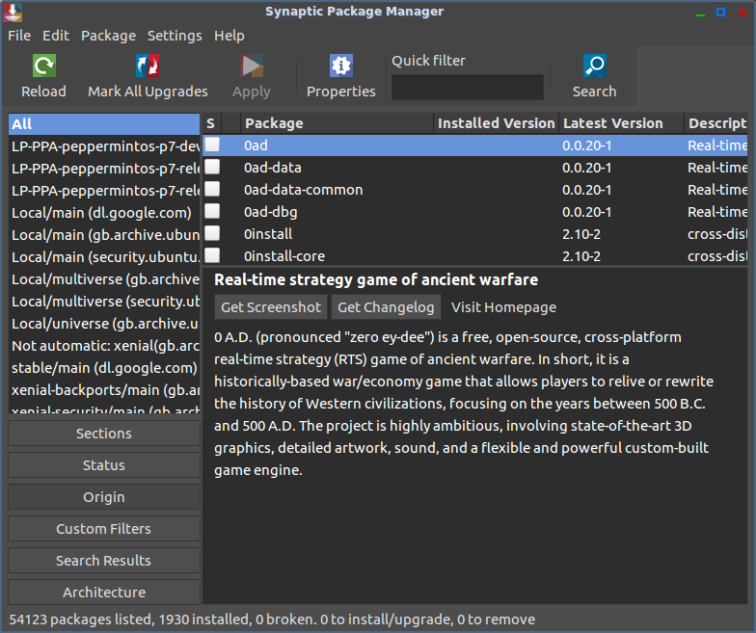Click the Get Screenshot button
Viewport: 756px width, 633px height.
(x=271, y=307)
